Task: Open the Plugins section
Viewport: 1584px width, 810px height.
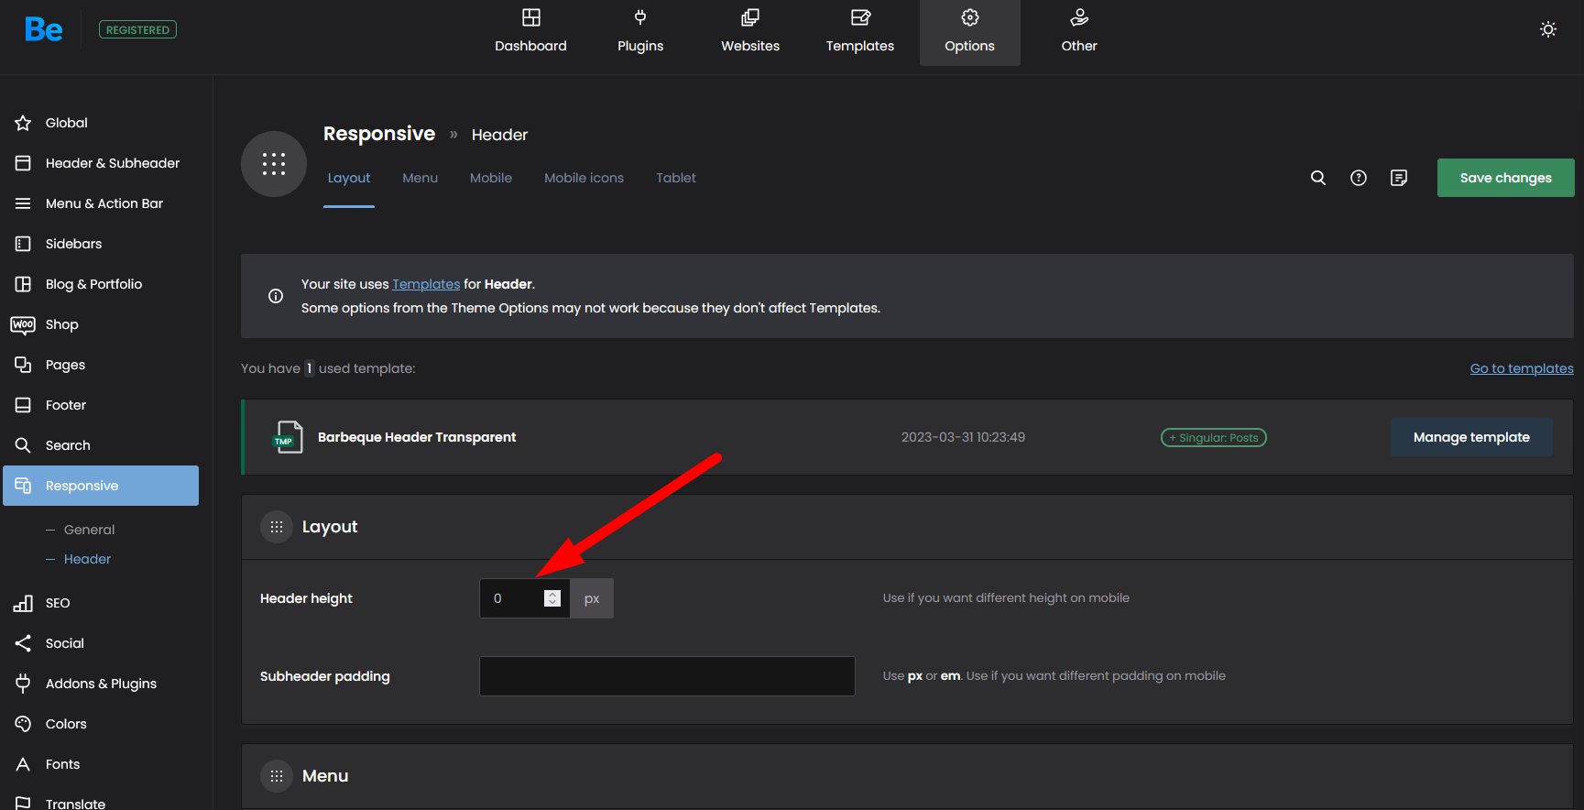Action: pyautogui.click(x=640, y=32)
